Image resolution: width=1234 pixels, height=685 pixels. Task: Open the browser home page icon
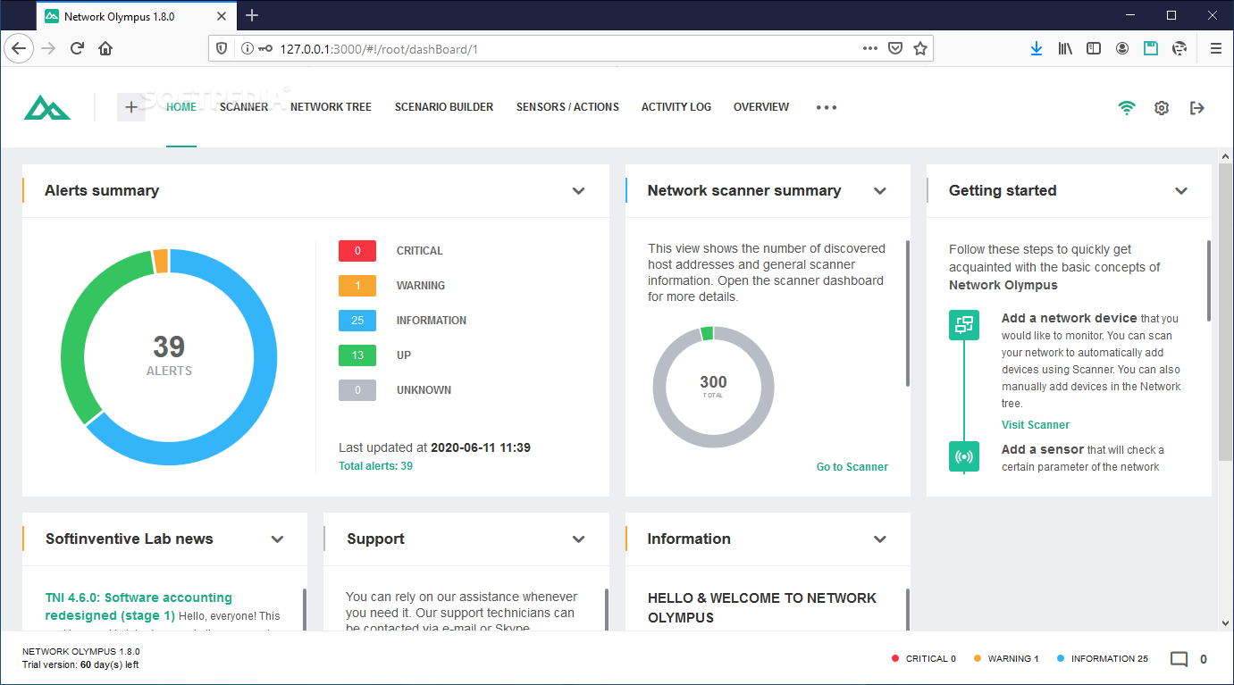tap(105, 48)
